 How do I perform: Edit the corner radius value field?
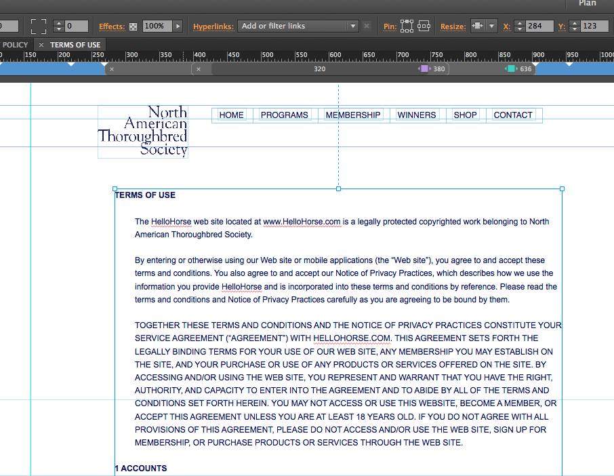point(77,26)
